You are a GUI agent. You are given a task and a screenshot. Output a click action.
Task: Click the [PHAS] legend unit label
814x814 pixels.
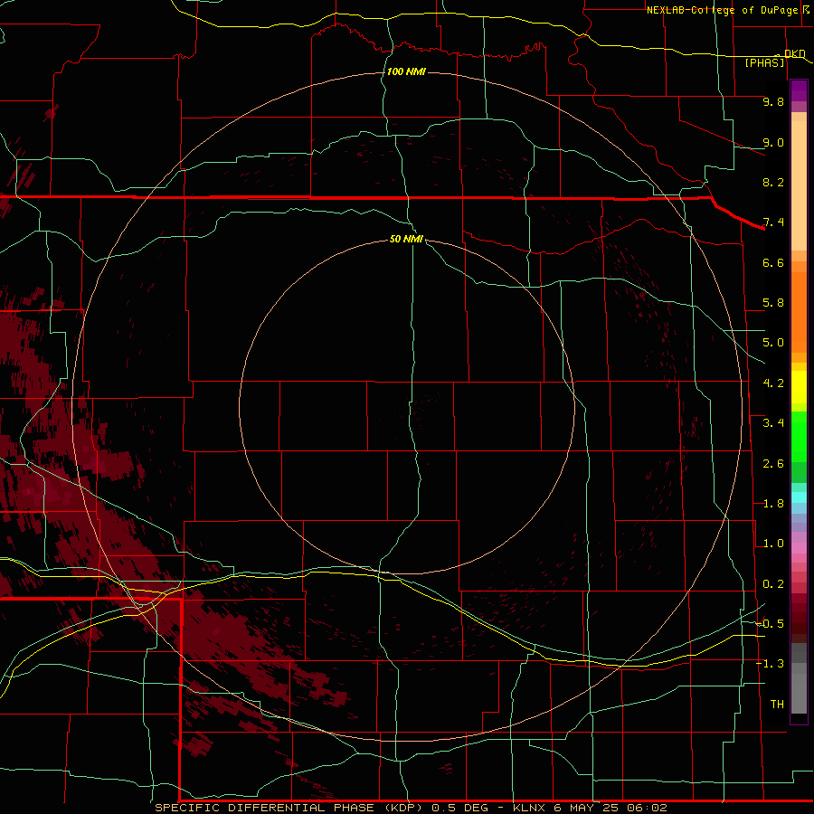coord(764,62)
